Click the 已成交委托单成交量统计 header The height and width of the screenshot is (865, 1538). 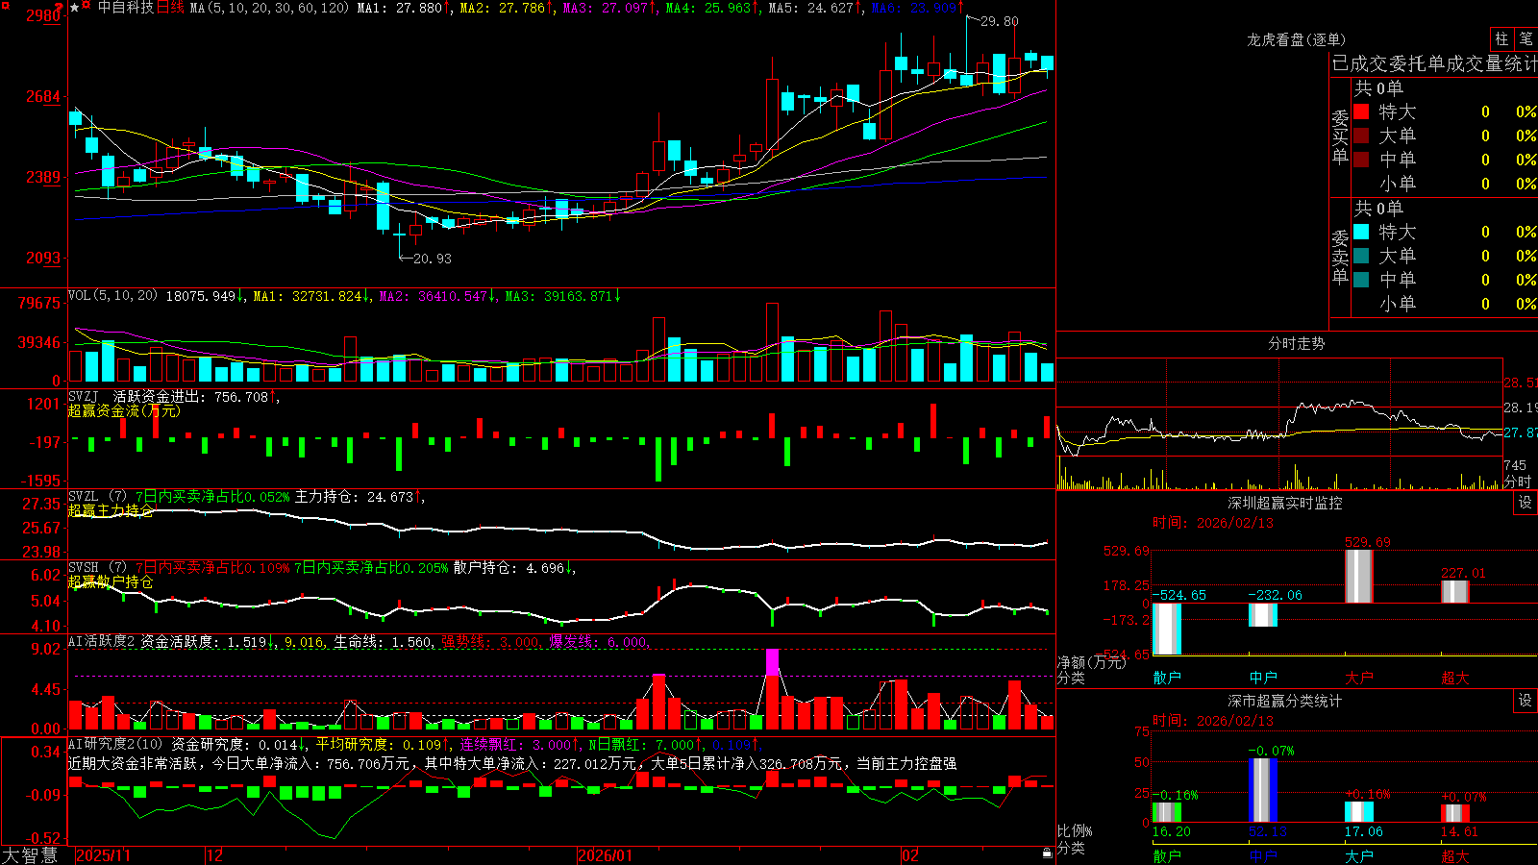click(x=1435, y=63)
